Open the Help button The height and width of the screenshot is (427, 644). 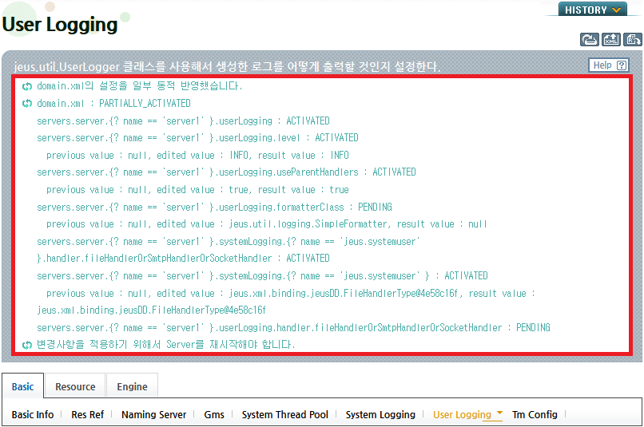point(609,65)
